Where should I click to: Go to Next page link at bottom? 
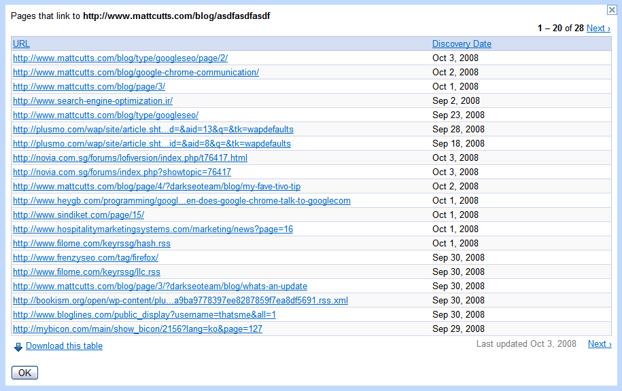(x=600, y=344)
